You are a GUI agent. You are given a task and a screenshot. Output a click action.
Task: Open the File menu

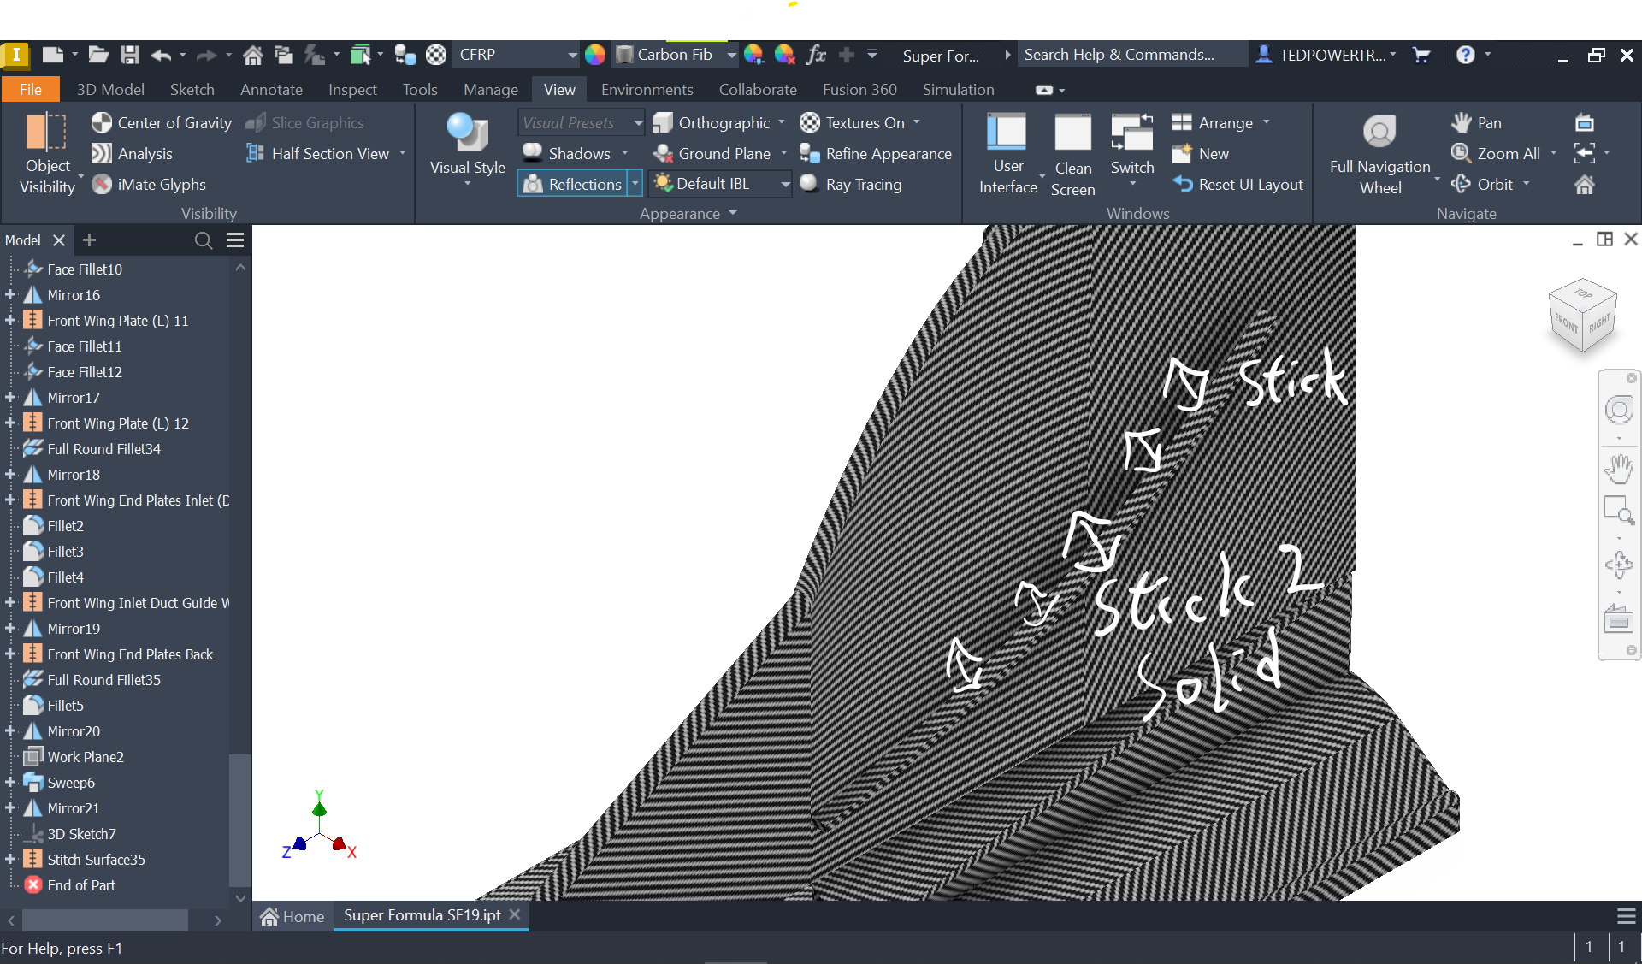click(x=31, y=89)
